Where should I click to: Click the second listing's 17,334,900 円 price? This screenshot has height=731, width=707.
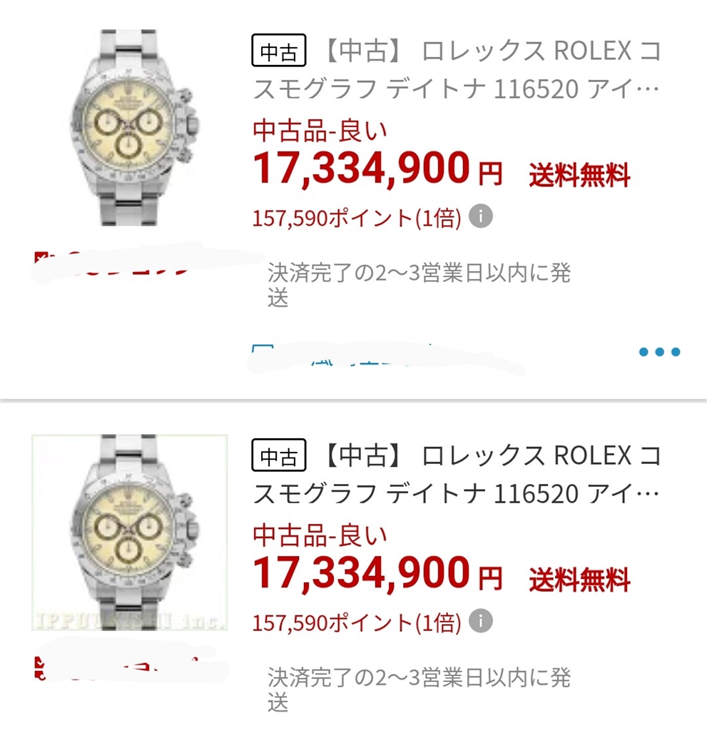(378, 575)
